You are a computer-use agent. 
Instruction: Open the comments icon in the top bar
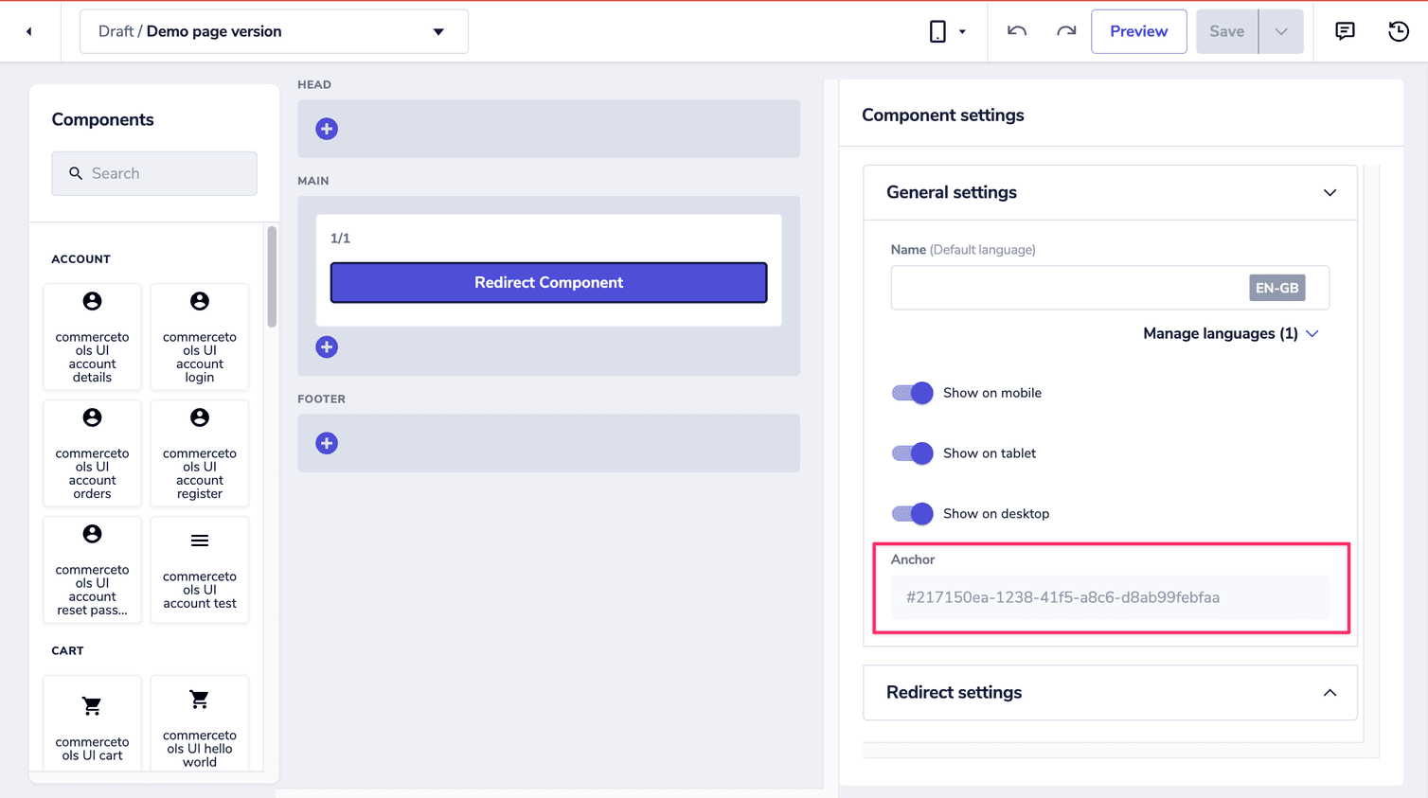coord(1345,31)
